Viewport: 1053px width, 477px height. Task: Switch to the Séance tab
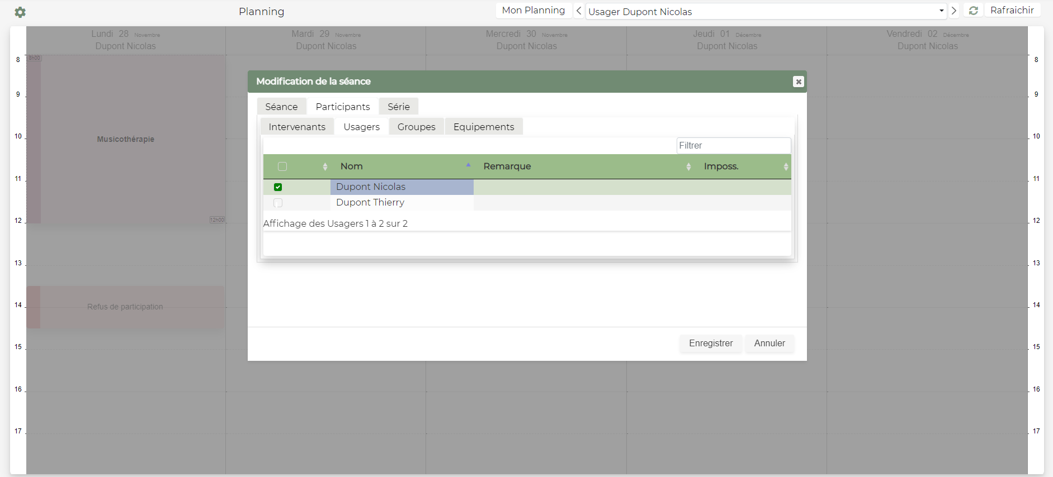pos(281,107)
